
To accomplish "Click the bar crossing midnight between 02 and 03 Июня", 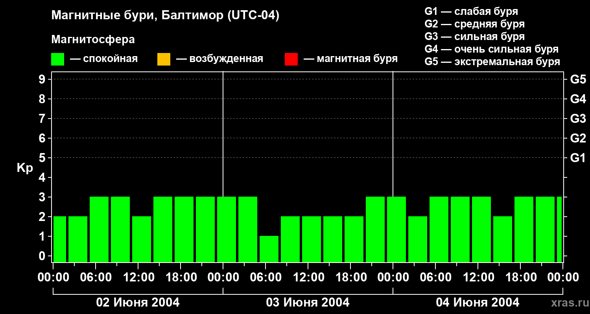I will pyautogui.click(x=227, y=230).
